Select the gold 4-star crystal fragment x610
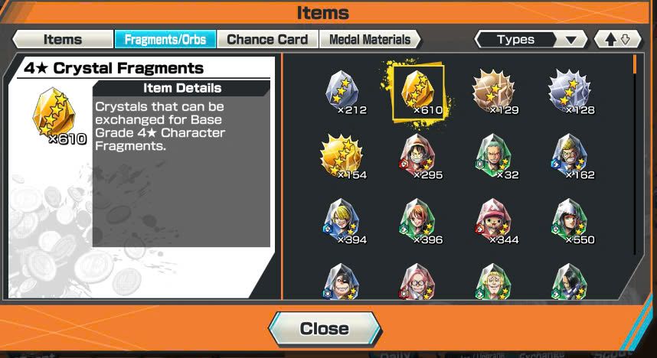This screenshot has height=358, width=657. (419, 92)
